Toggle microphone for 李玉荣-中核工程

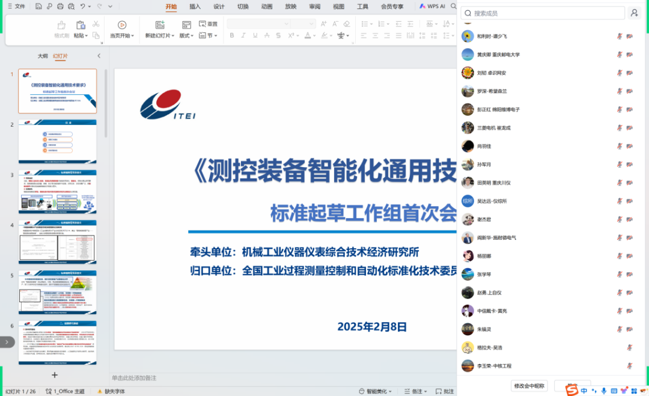coord(629,365)
